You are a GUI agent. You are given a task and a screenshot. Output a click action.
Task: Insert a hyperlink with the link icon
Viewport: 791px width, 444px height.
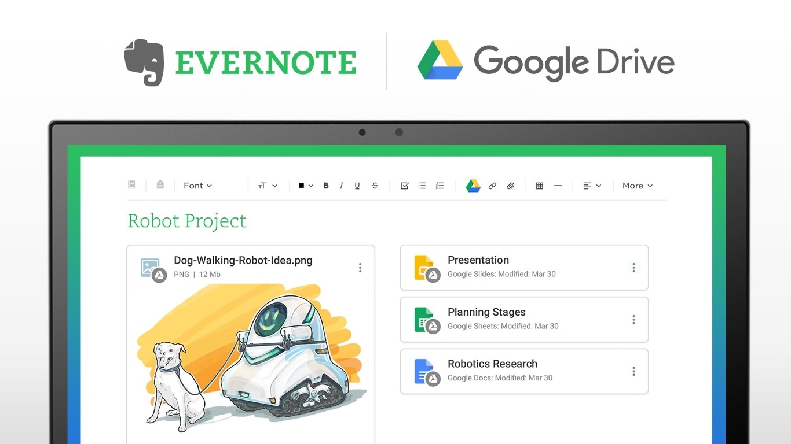click(492, 186)
